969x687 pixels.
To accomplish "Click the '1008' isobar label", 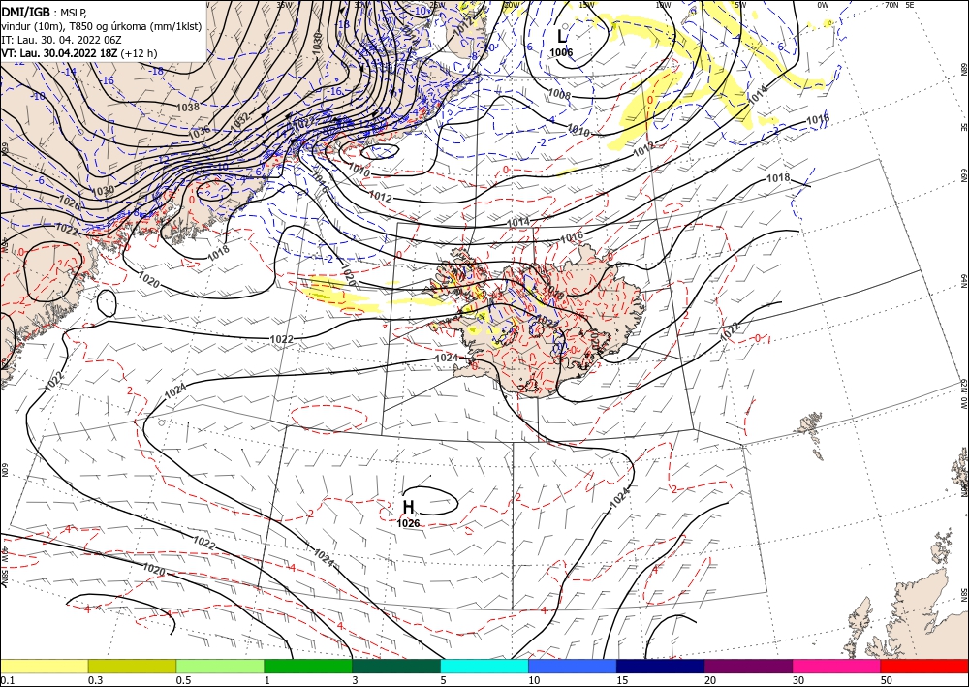I will pos(559,95).
